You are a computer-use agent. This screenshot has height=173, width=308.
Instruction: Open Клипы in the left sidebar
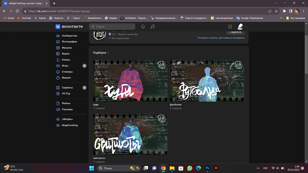tap(66, 60)
